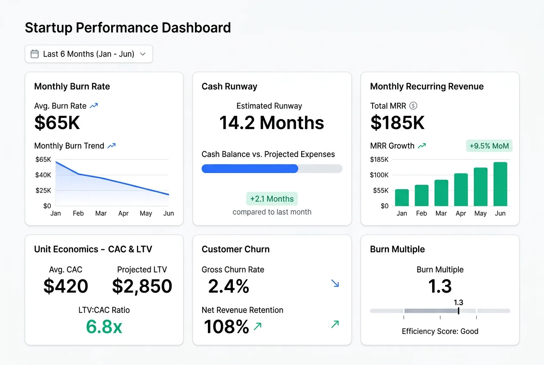Select the Cash Runway card header
The width and height of the screenshot is (544, 365).
click(229, 86)
